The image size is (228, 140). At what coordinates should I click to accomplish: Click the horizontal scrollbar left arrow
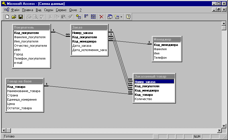[4, 130]
